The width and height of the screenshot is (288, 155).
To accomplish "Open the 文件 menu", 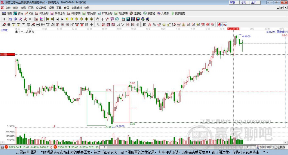I will [8, 8].
